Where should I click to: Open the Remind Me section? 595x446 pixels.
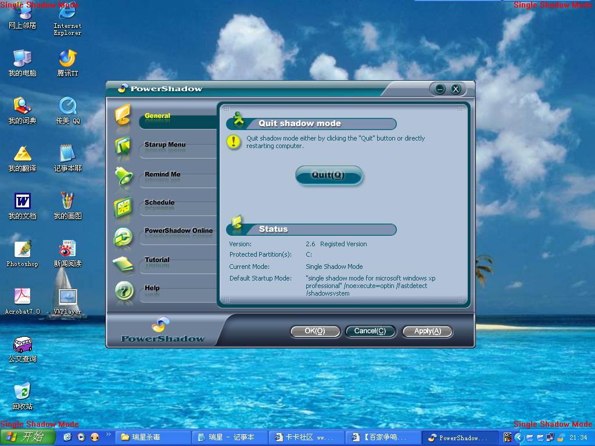click(x=162, y=174)
